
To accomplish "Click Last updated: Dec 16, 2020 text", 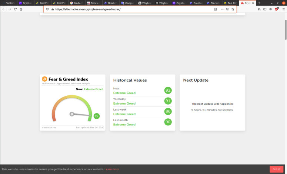I will [90, 127].
